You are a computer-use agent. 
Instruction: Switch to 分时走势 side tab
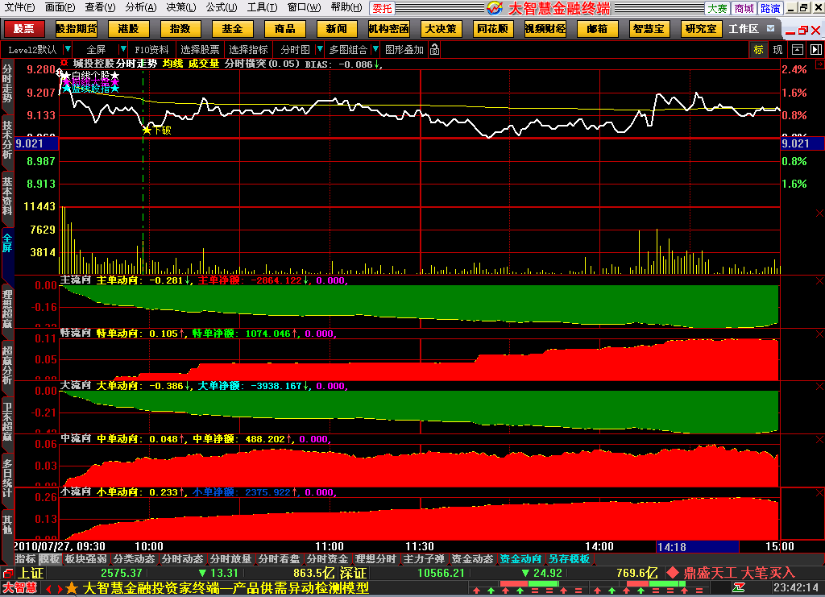pos(6,83)
